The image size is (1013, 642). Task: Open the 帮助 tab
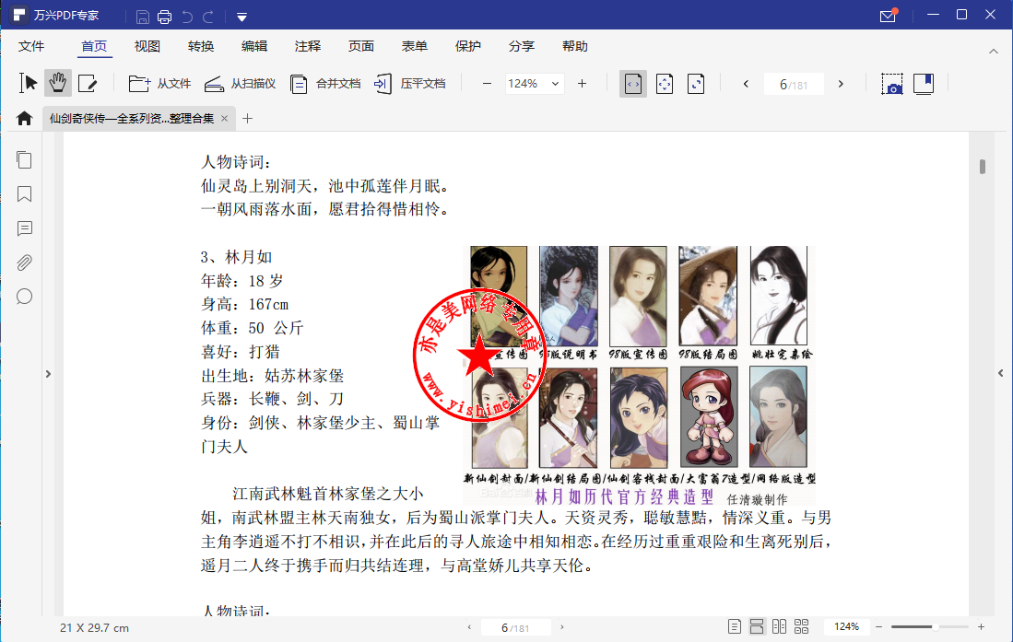(x=575, y=46)
